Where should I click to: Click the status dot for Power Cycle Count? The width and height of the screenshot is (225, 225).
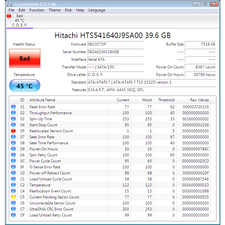click(13, 161)
